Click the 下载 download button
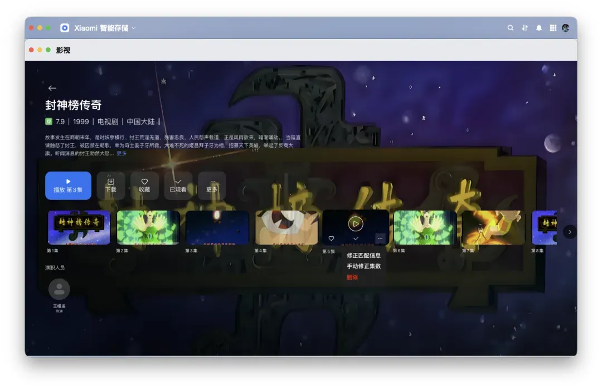 pos(110,186)
